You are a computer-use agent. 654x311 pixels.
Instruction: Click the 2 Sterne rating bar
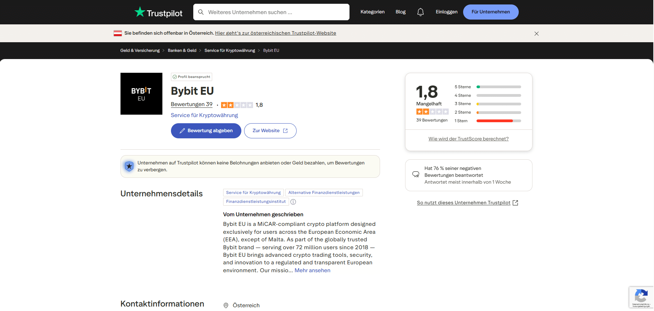[499, 112]
